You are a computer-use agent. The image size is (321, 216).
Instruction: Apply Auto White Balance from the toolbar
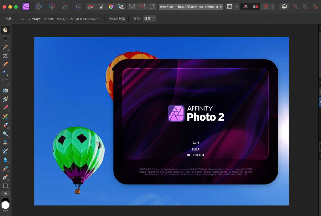coord(121,7)
